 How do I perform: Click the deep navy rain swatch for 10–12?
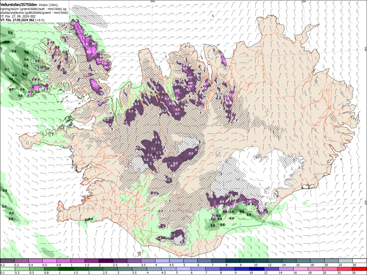click(257, 269)
